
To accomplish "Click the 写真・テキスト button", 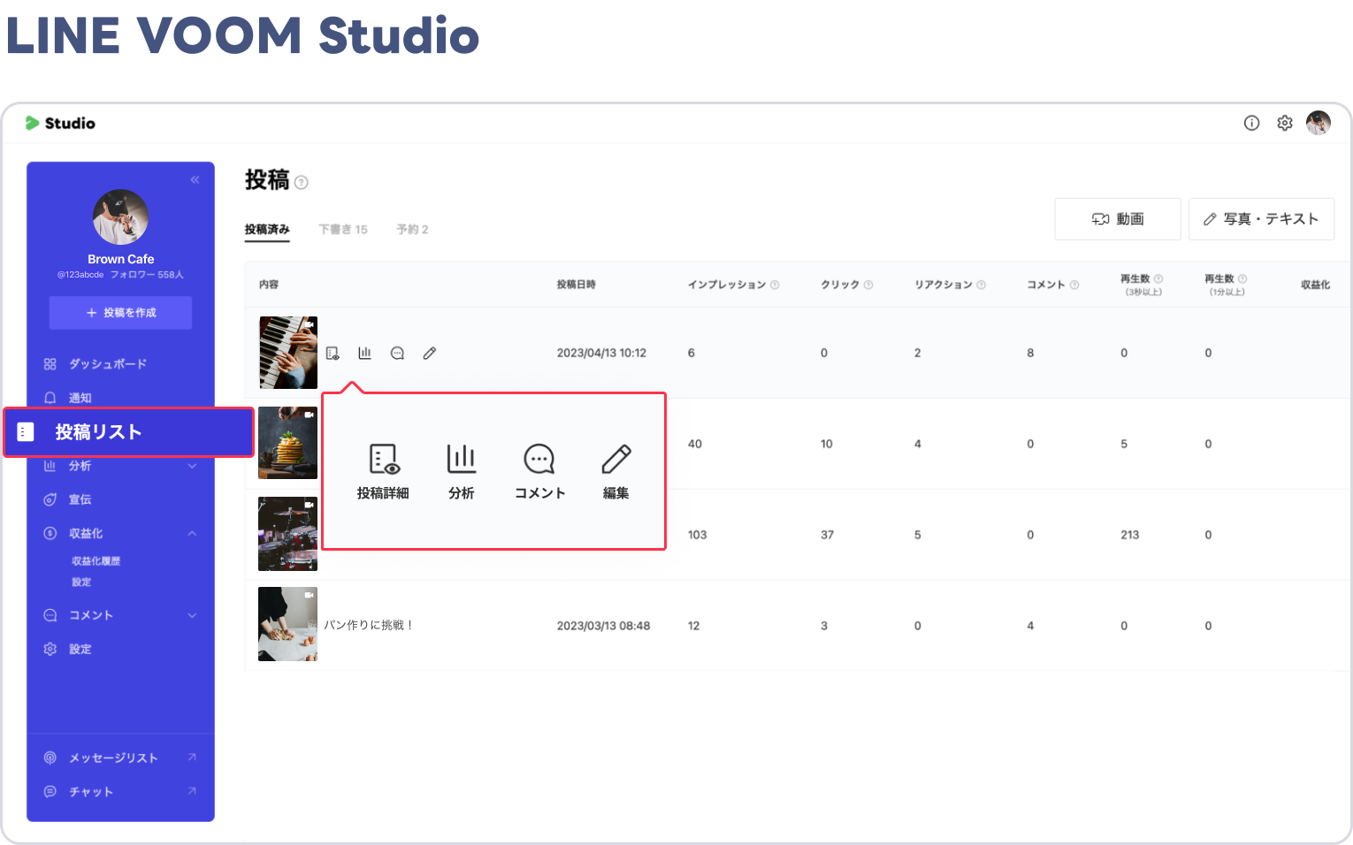I will pyautogui.click(x=1261, y=218).
